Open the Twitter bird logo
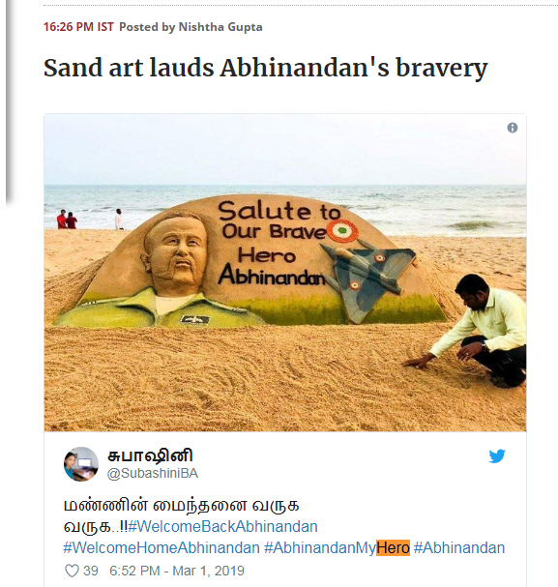 (x=497, y=456)
